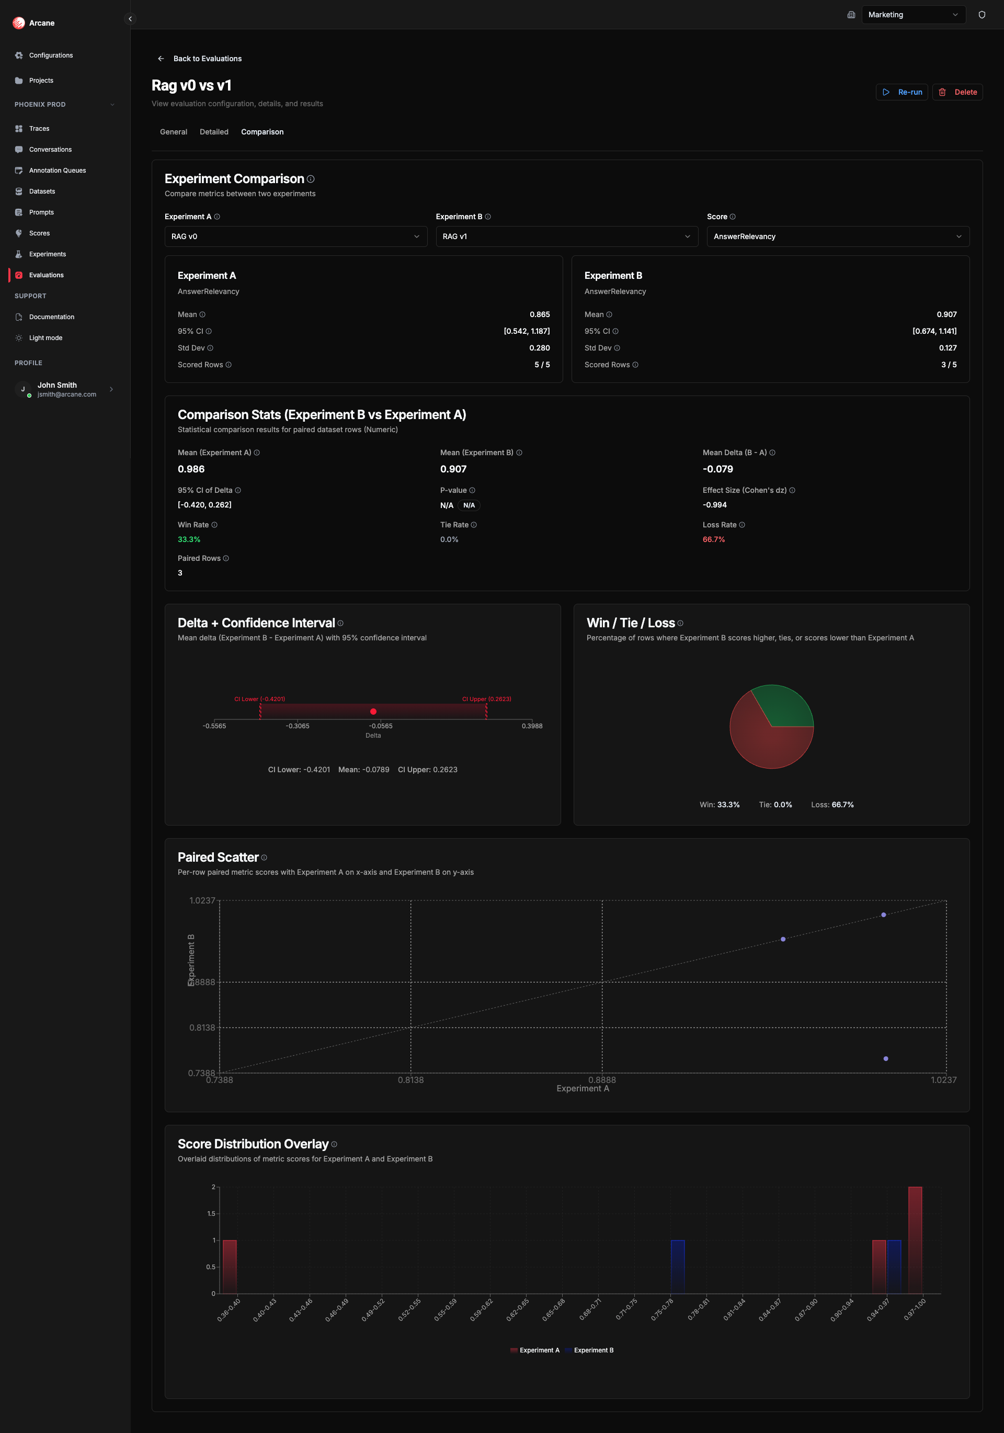Navigate to Datasets via its sidebar icon
1004x1433 pixels.
coord(19,191)
